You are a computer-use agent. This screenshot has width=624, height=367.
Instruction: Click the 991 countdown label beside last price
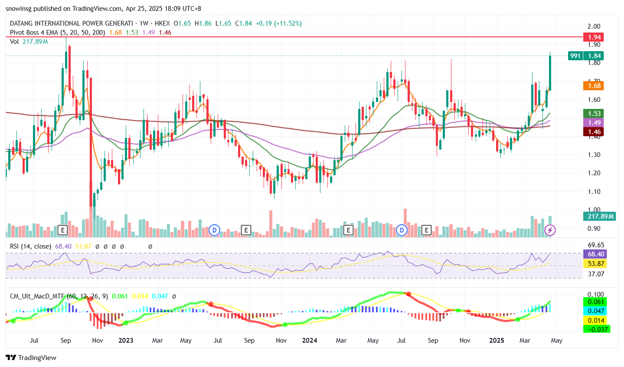tap(575, 56)
